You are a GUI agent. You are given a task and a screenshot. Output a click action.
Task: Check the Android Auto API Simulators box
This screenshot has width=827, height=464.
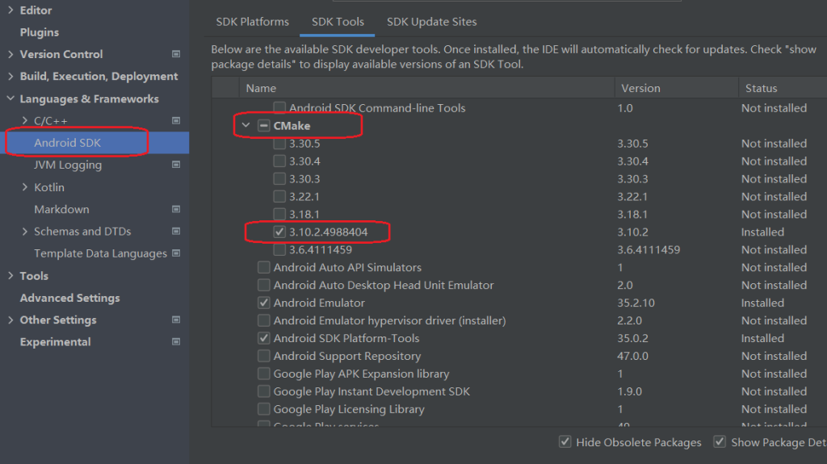(264, 268)
